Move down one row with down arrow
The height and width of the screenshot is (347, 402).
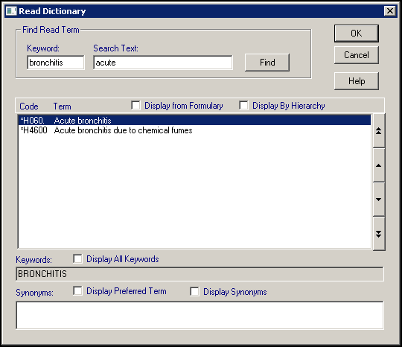point(379,200)
